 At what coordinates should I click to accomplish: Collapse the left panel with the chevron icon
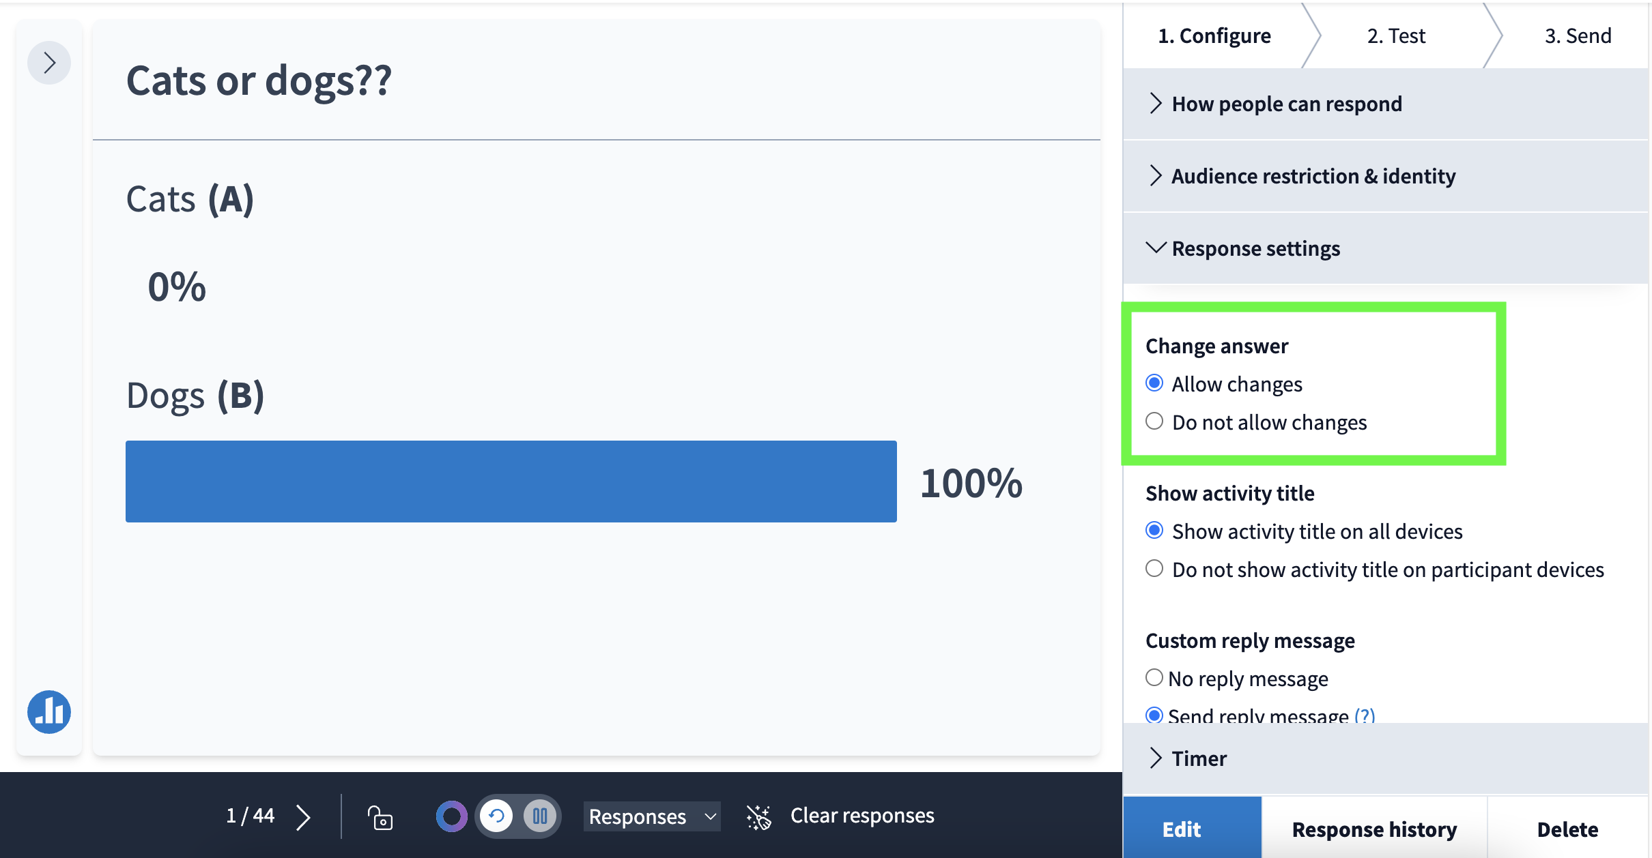tap(48, 62)
